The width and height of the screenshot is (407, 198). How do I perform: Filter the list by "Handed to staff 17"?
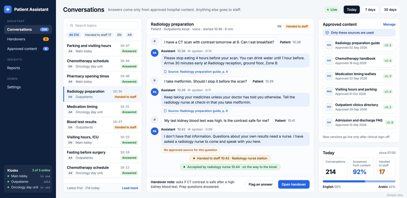click(98, 35)
